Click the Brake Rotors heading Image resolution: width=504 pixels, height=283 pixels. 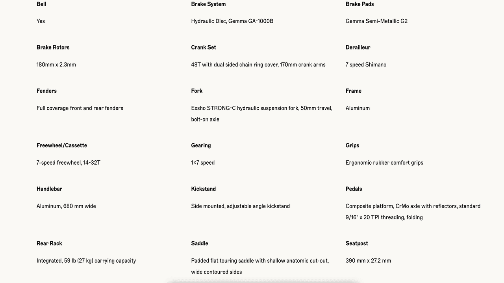pyautogui.click(x=53, y=48)
